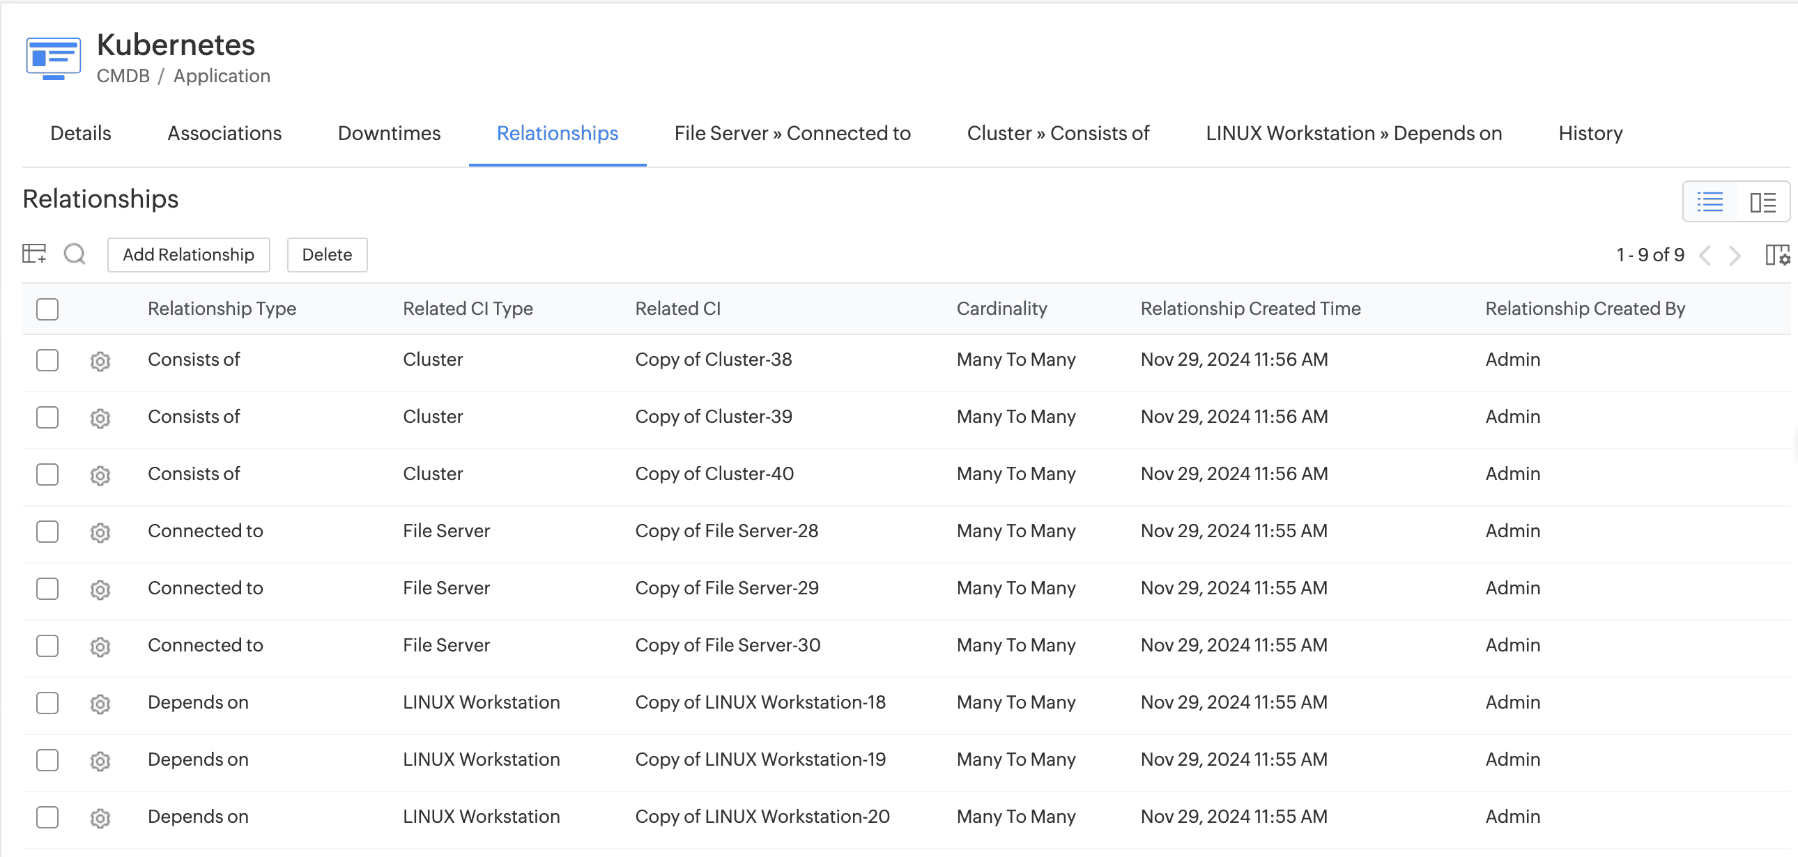The width and height of the screenshot is (1798, 857).
Task: Go to previous page arrow
Action: click(x=1705, y=256)
